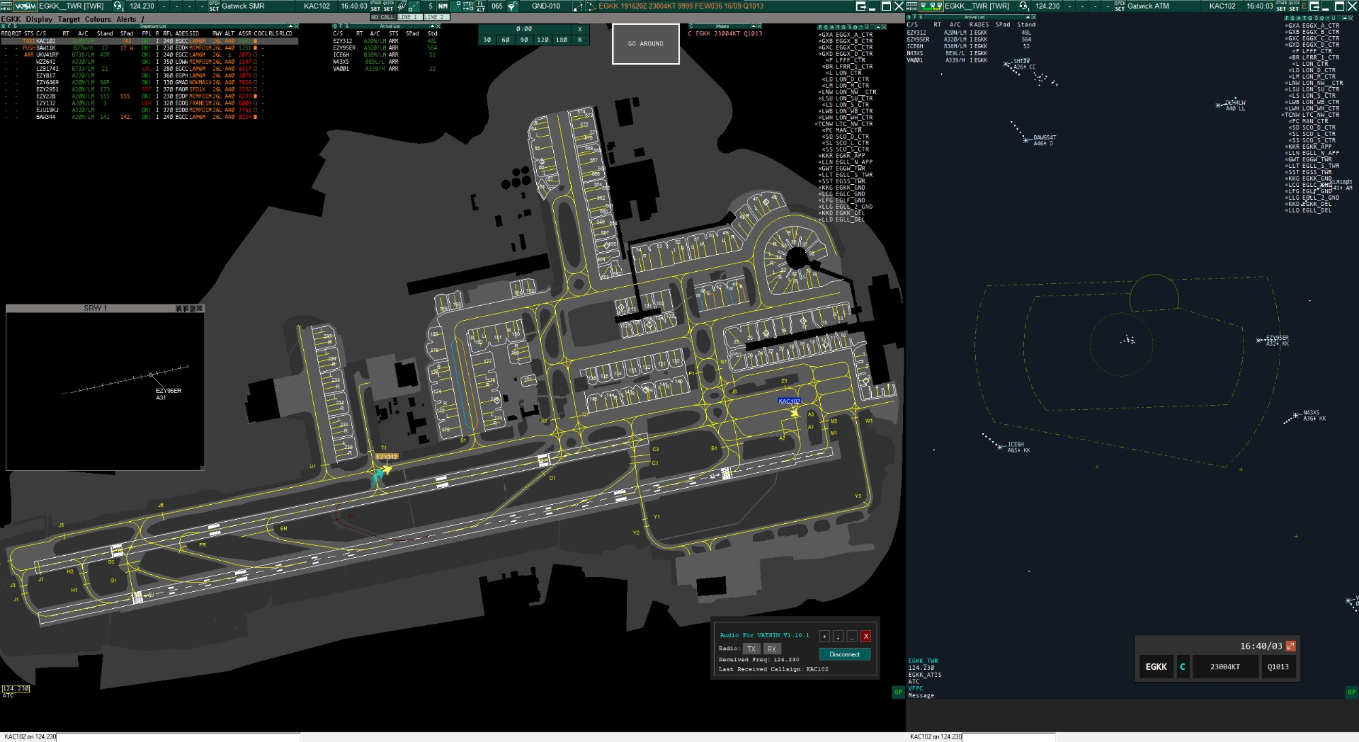
Task: Open the OPEN SCT button in ATM window
Action: [x=1119, y=5]
